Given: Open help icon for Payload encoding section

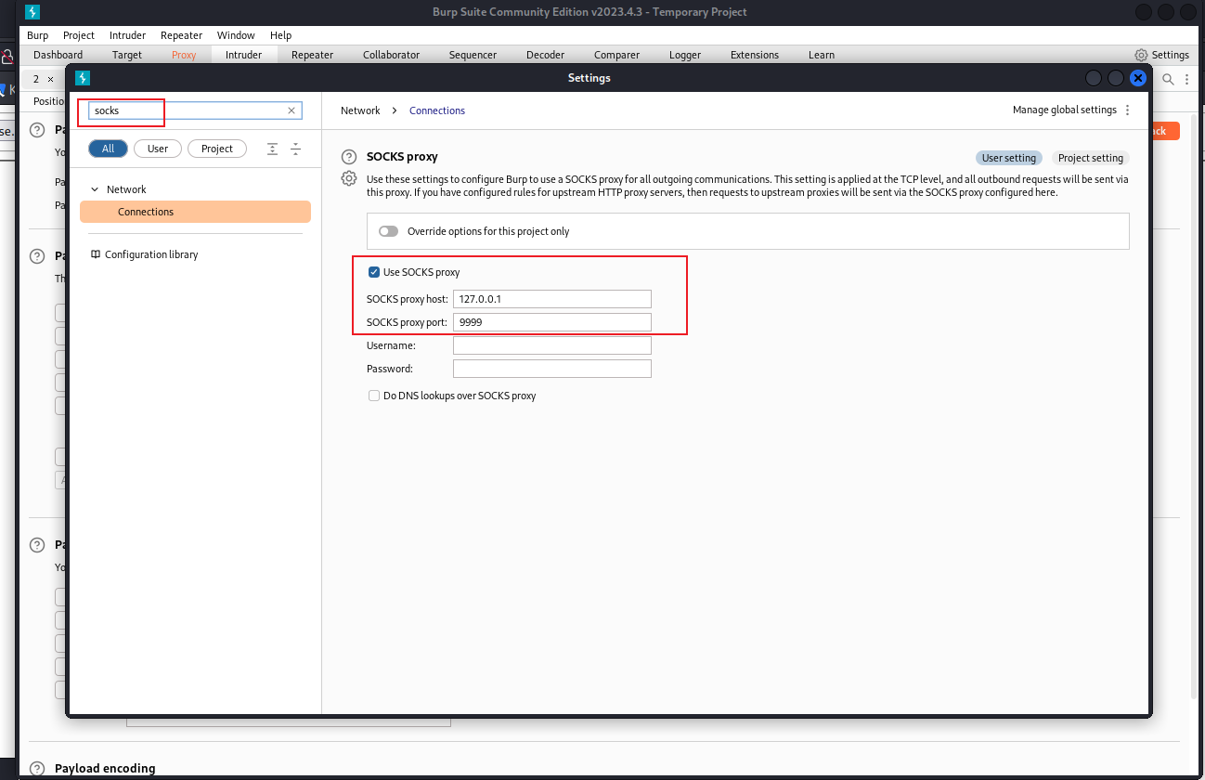Looking at the screenshot, I should [x=37, y=768].
